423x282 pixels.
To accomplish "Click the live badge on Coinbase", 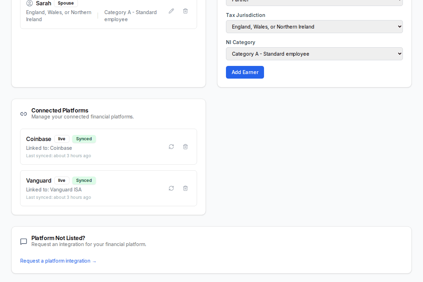I will point(62,139).
